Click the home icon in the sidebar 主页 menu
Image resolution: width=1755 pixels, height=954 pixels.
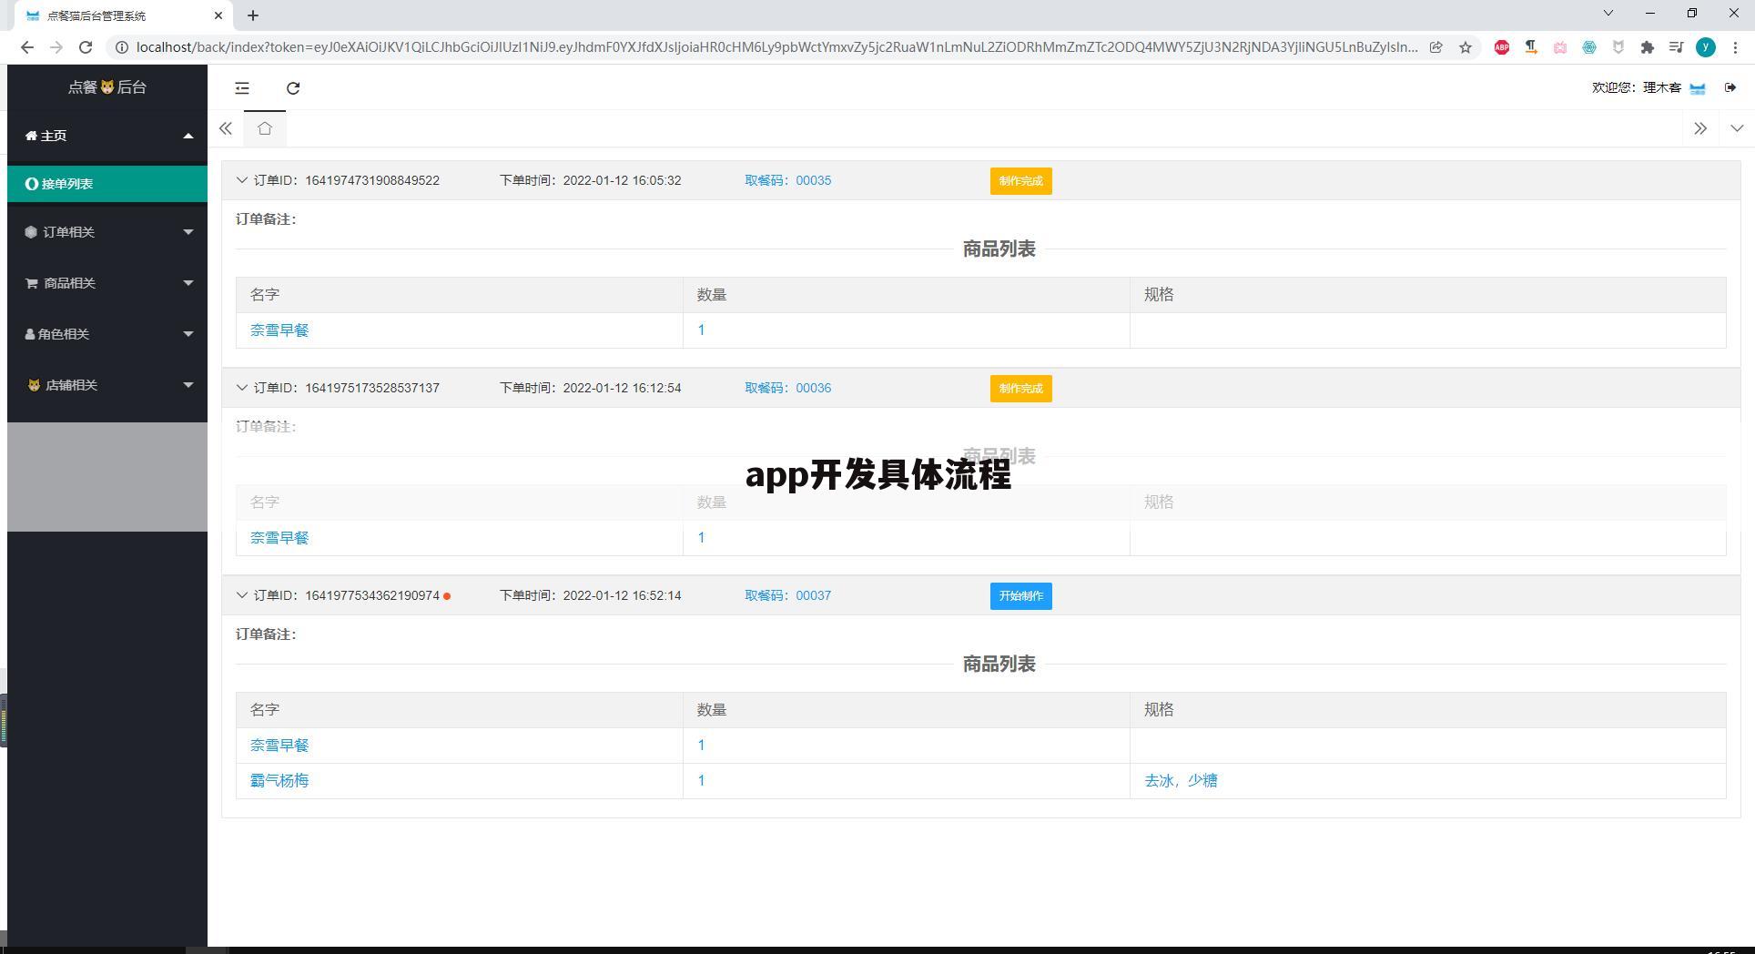coord(30,135)
